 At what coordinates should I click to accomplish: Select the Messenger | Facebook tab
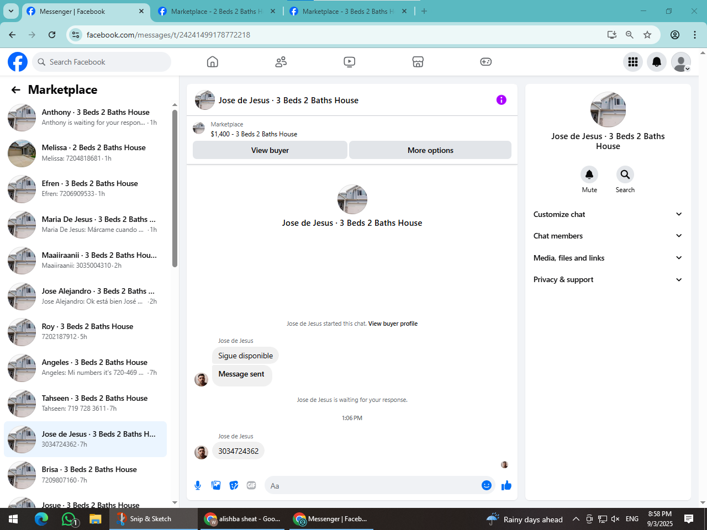click(x=85, y=11)
